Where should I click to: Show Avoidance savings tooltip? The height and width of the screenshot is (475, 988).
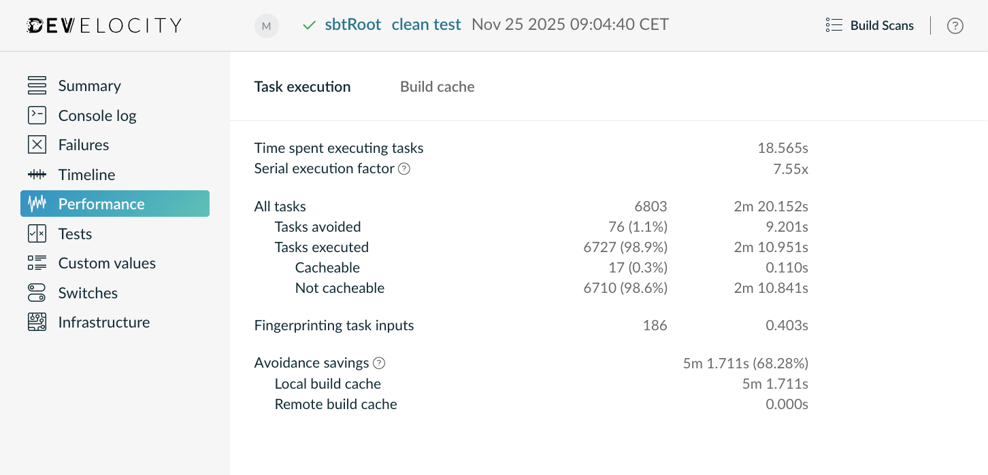coord(379,363)
